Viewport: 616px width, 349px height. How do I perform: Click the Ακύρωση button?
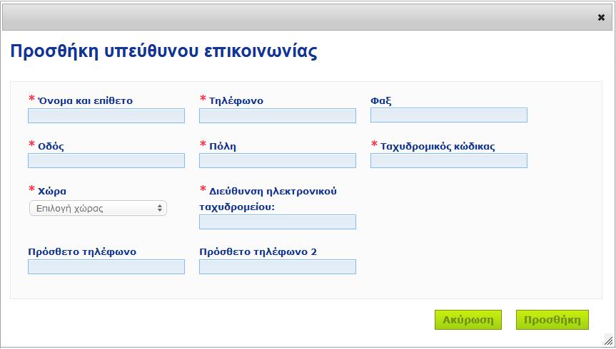point(468,320)
